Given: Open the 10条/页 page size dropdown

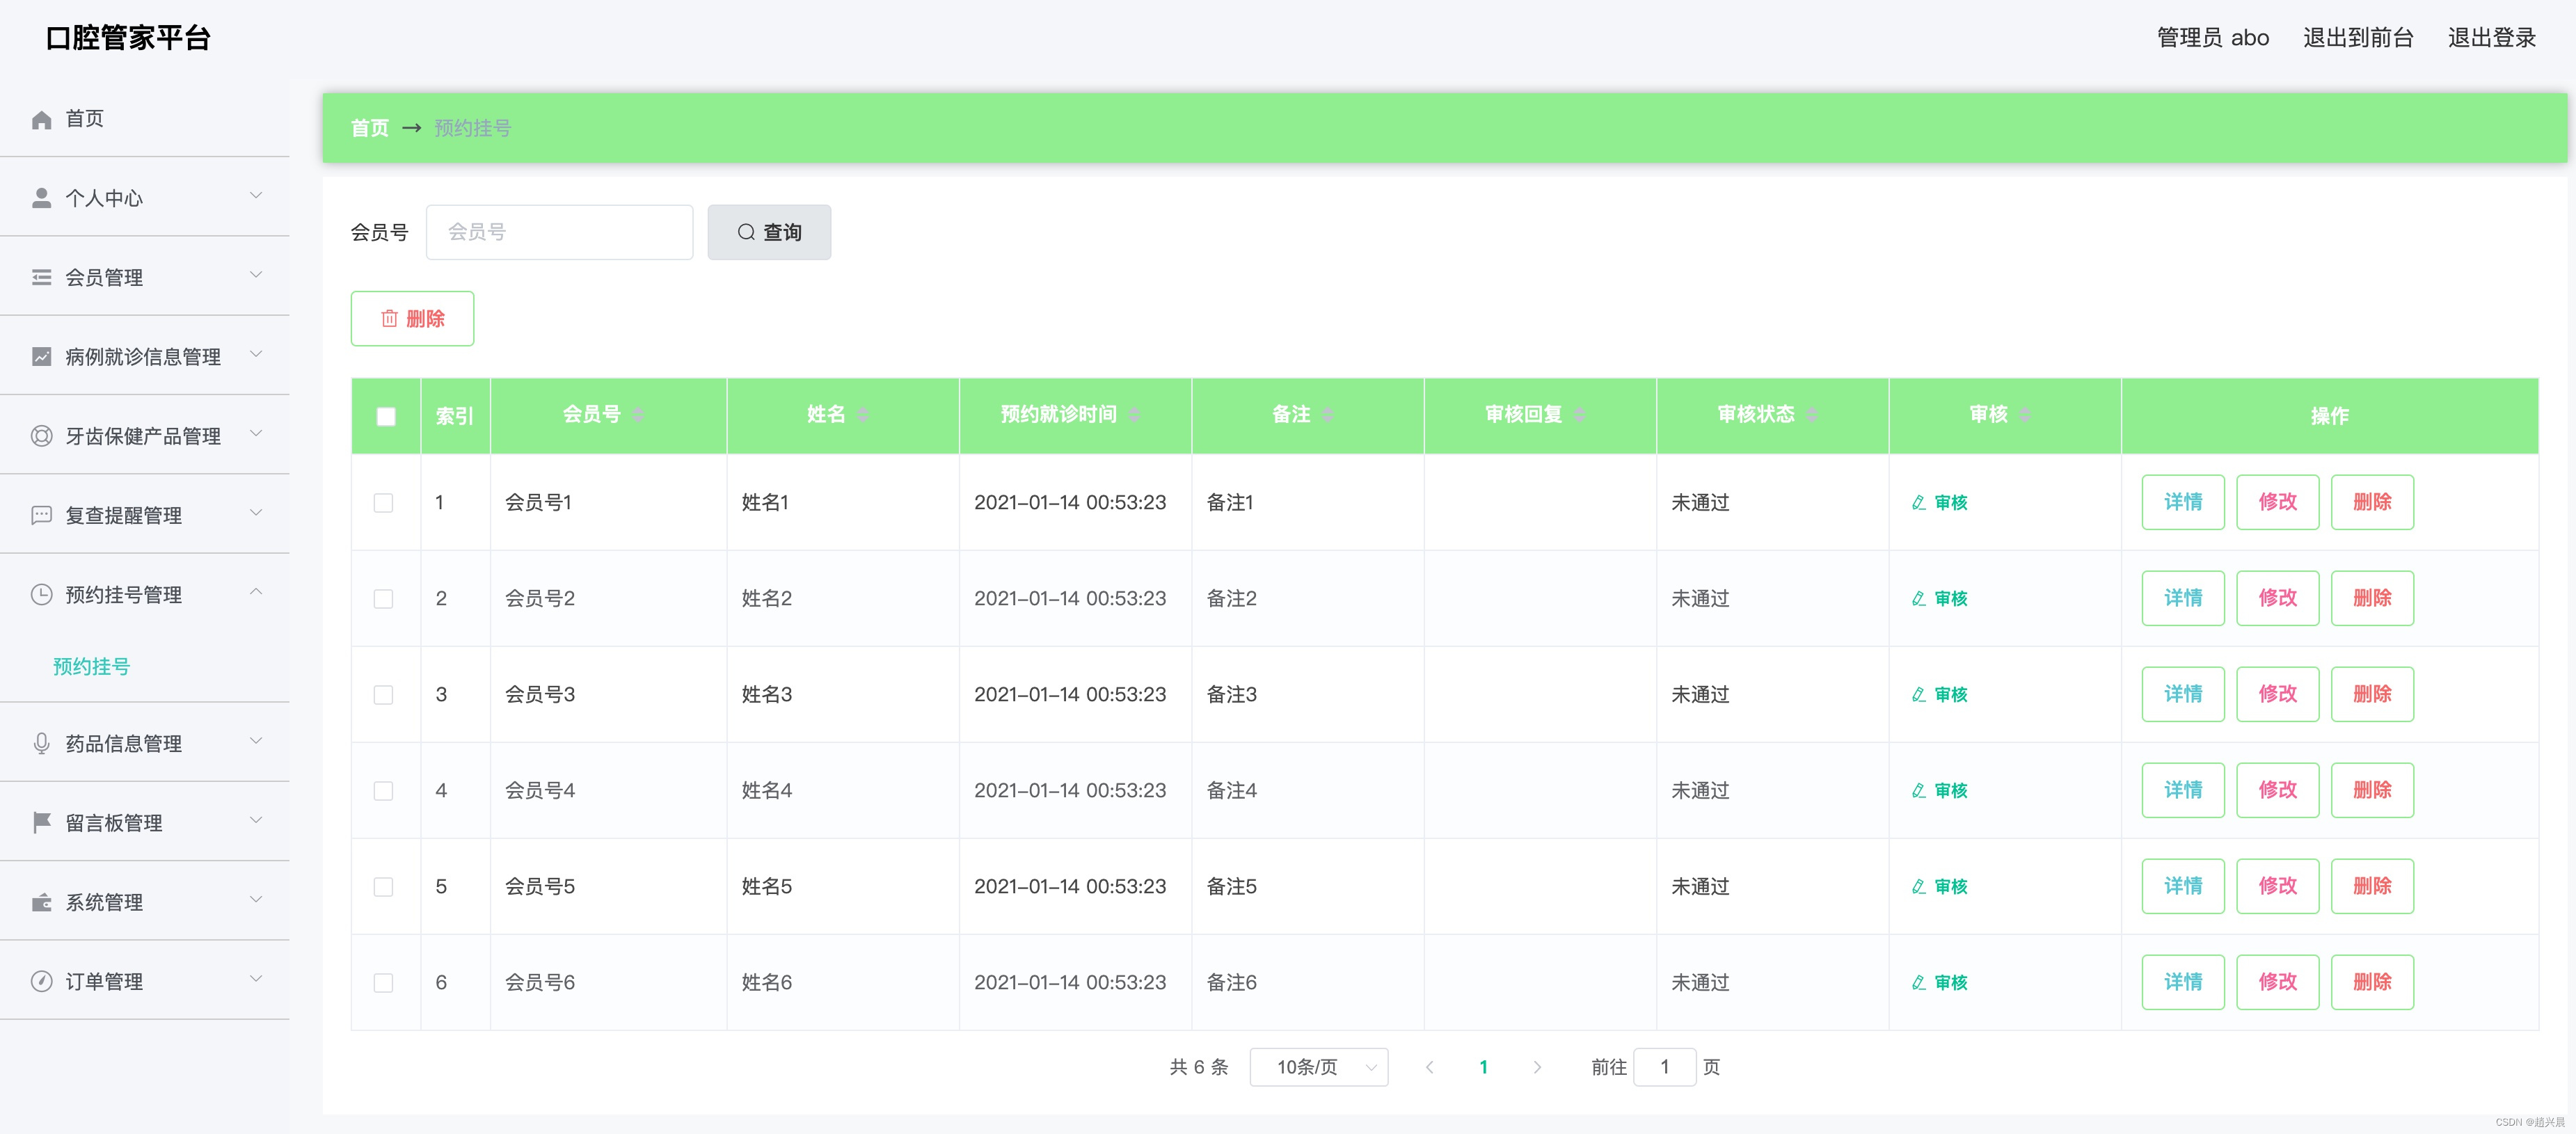Looking at the screenshot, I should 1318,1067.
